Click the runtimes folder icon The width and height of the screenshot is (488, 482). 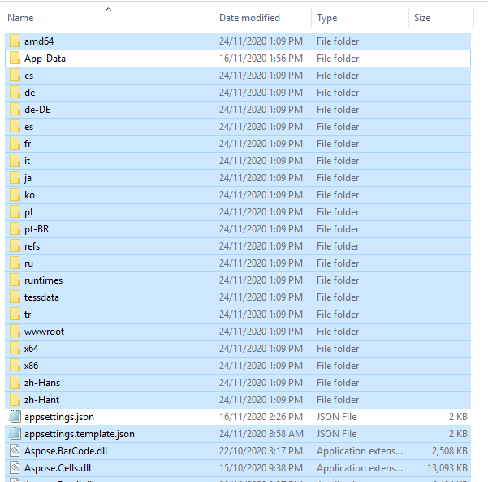(15, 280)
